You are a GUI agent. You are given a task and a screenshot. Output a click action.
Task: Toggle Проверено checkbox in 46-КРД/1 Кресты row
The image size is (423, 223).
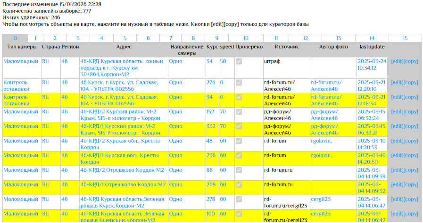coord(239,156)
